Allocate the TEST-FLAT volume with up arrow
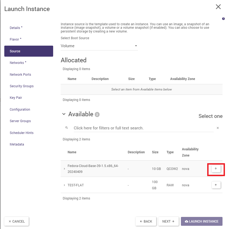The image size is (226, 229). [216, 185]
